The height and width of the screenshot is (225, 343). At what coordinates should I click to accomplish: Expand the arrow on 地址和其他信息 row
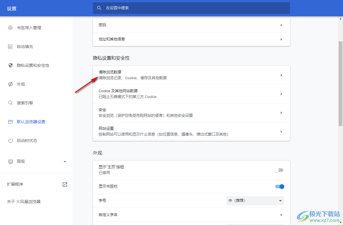[x=281, y=39]
